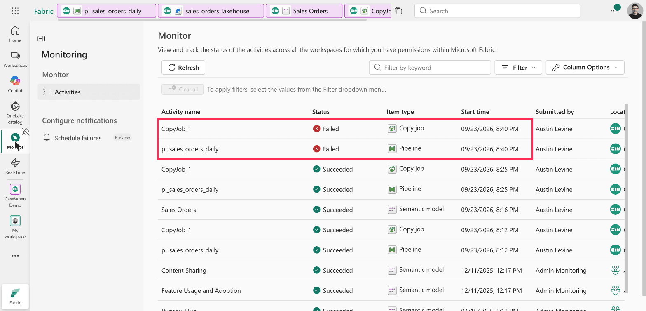The height and width of the screenshot is (311, 646).
Task: Click Austin Levine in Sales Orders row
Action: (x=554, y=210)
